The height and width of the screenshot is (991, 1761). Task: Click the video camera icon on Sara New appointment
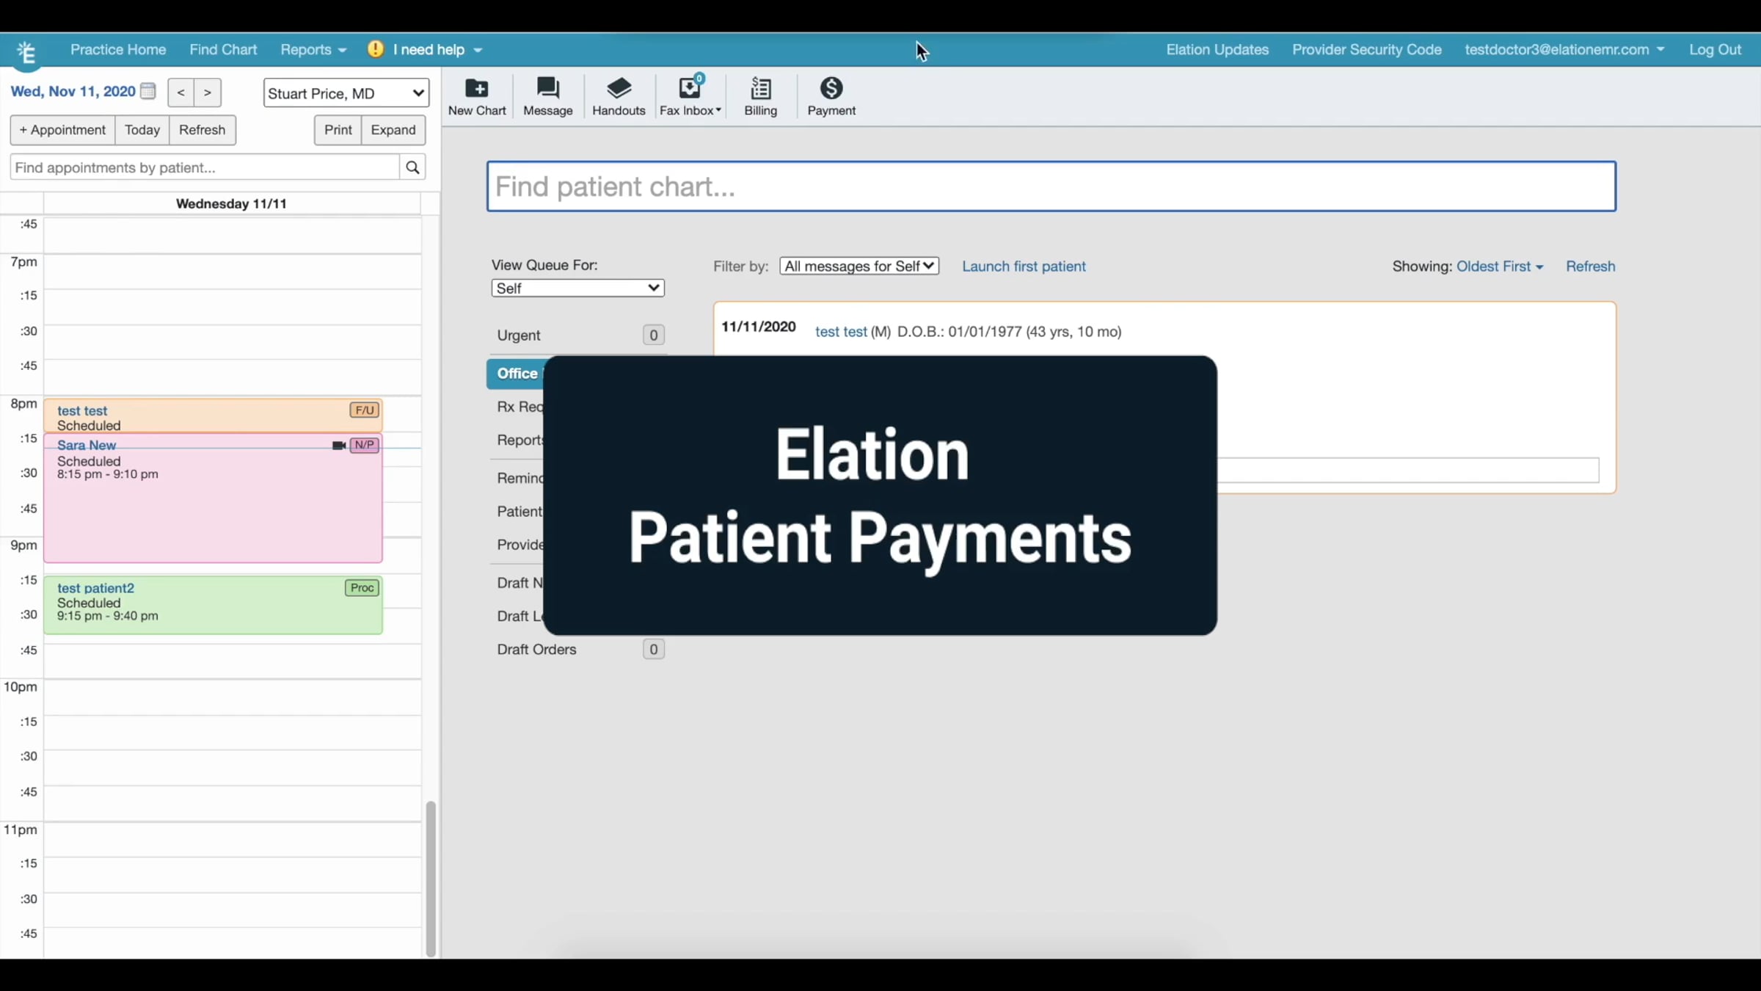[339, 445]
